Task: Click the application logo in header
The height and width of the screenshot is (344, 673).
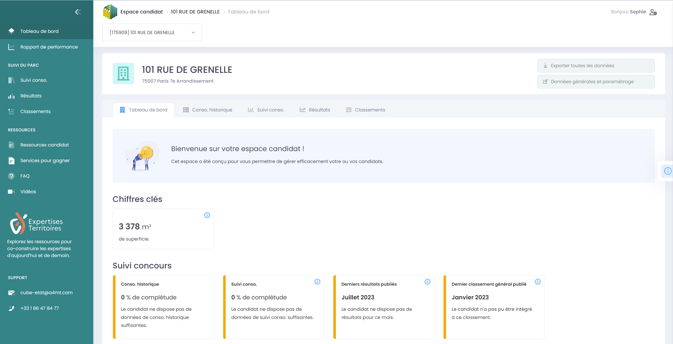Action: 110,12
